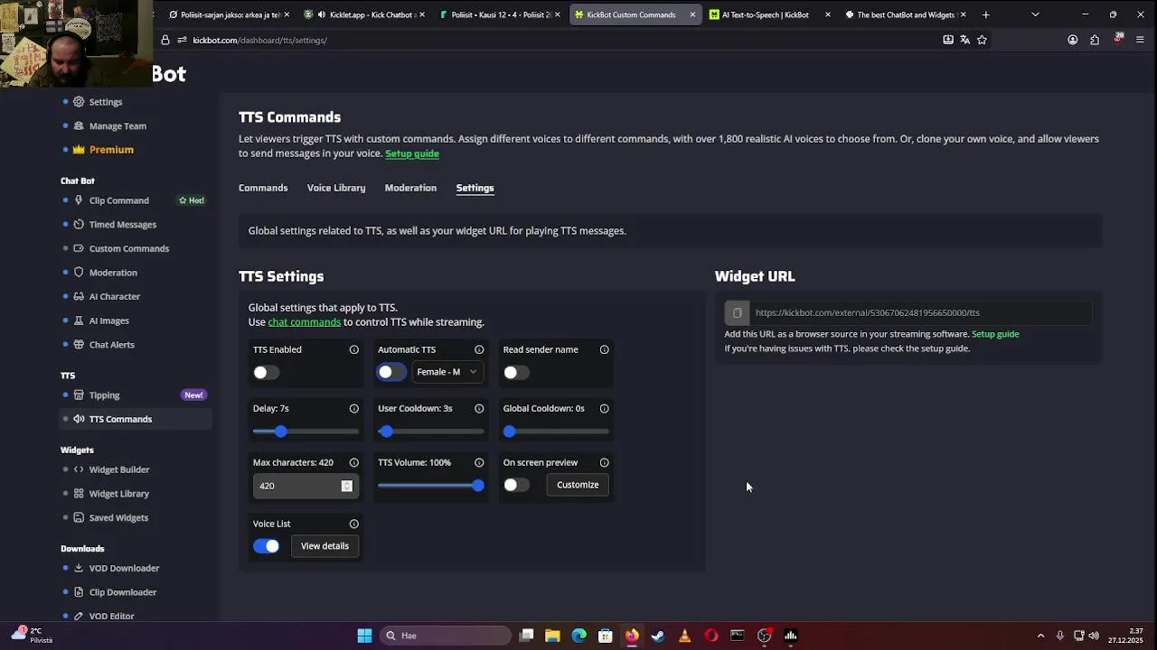The height and width of the screenshot is (650, 1157).
Task: Select the Settings tab under TTS Commands
Action: [475, 188]
